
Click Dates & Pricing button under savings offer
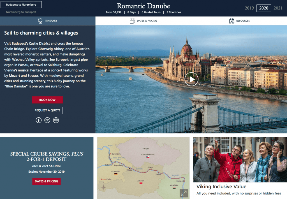(47, 181)
